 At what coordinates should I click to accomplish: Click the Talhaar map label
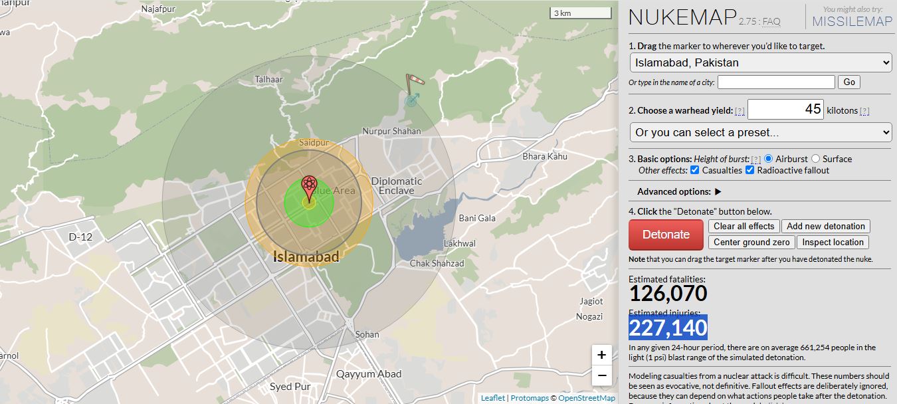point(269,79)
